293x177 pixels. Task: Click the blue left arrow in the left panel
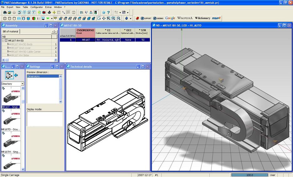16,75
